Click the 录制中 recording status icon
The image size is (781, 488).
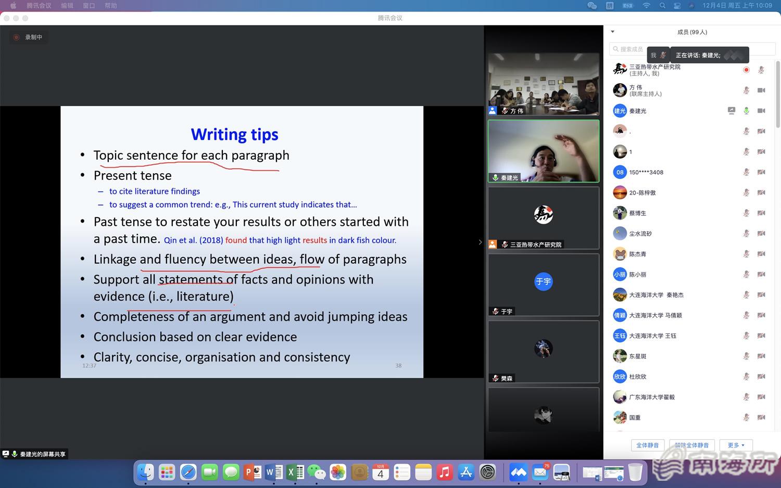click(16, 37)
